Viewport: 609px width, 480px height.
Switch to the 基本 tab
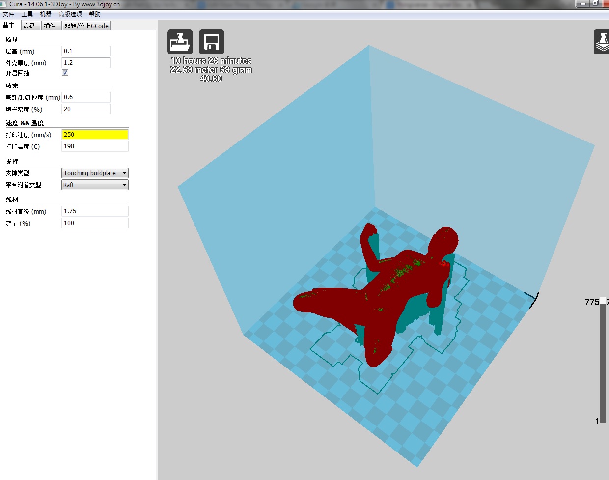[9, 25]
